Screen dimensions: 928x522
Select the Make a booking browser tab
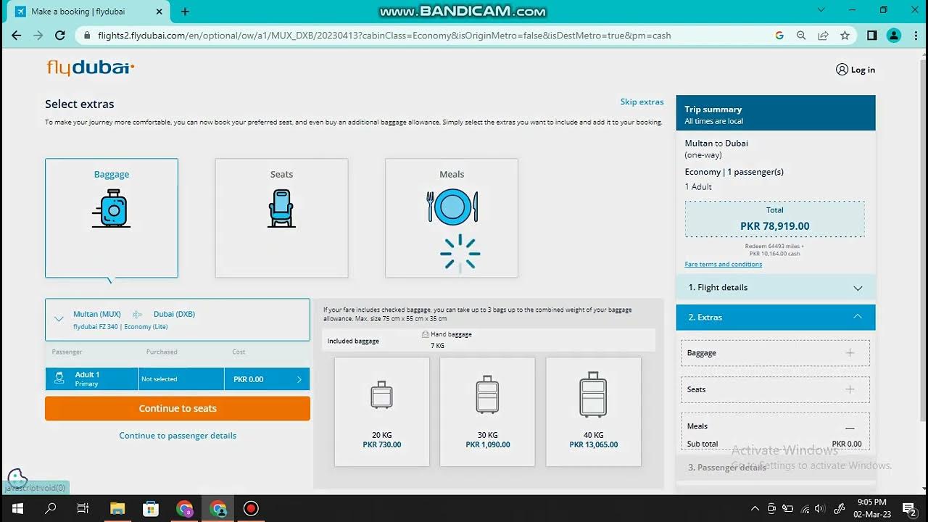coord(88,12)
